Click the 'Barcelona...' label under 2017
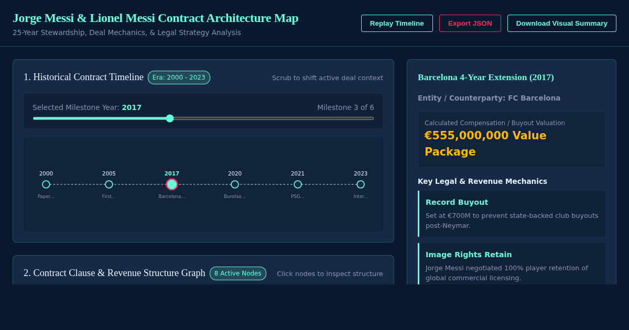 pyautogui.click(x=172, y=196)
